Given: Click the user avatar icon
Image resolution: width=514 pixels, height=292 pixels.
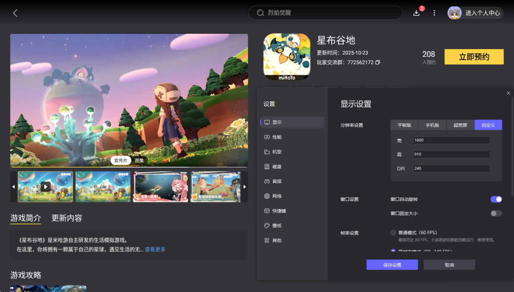Looking at the screenshot, I should click(x=454, y=13).
